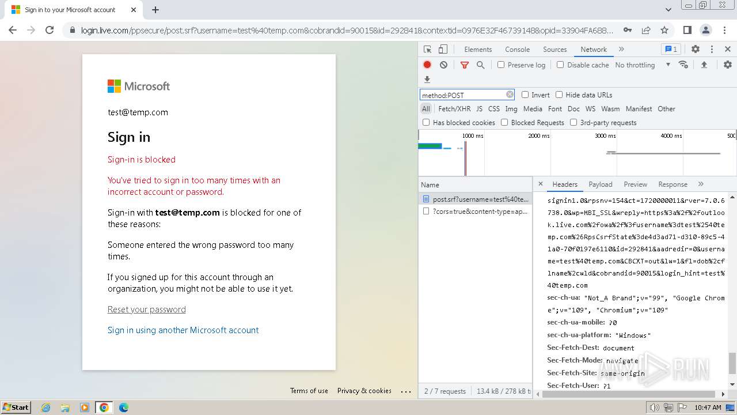Open Microsoft Edge from taskbar
Screen dimensions: 737x415
(123, 408)
